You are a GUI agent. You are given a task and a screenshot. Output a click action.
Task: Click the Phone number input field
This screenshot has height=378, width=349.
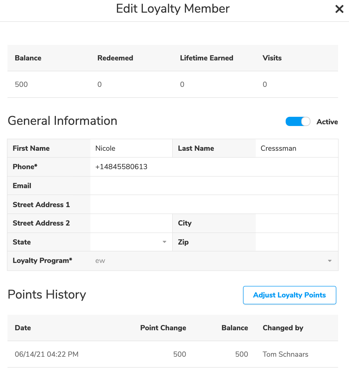214,167
